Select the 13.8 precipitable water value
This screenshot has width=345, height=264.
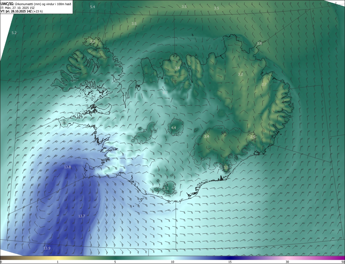point(67,167)
